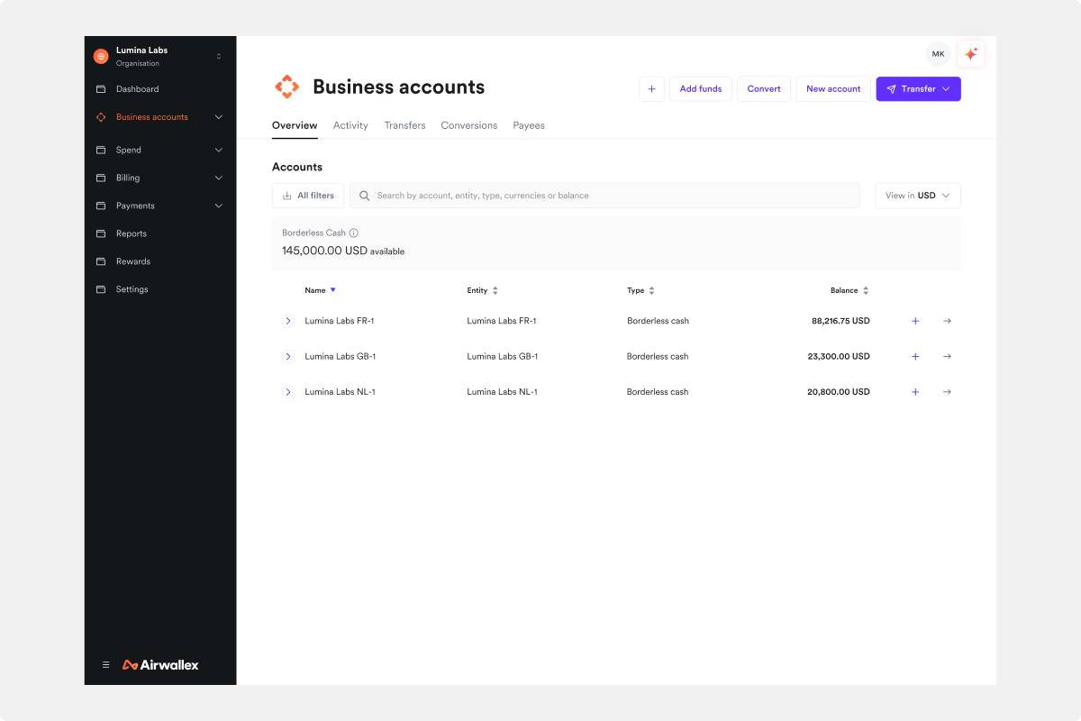The image size is (1081, 721).
Task: Click the 20,800.00 USD balance
Action: point(839,392)
